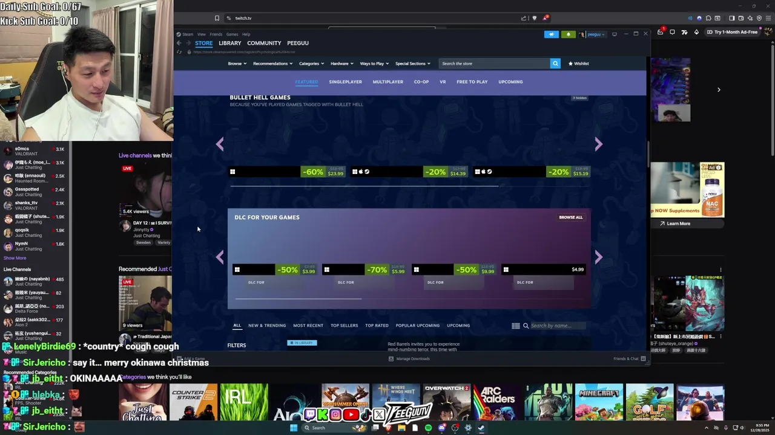Open Steam announcements megaphone button
This screenshot has width=775, height=435.
tap(551, 34)
